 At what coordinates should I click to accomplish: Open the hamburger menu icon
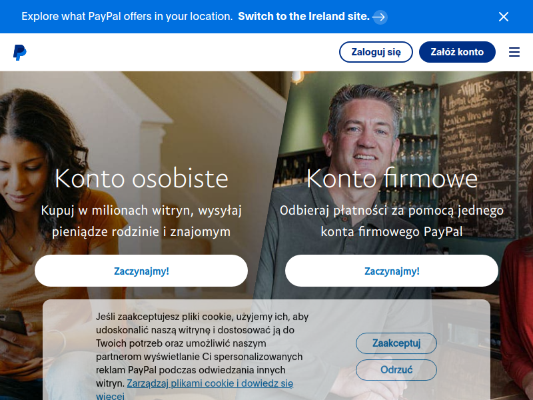[514, 52]
